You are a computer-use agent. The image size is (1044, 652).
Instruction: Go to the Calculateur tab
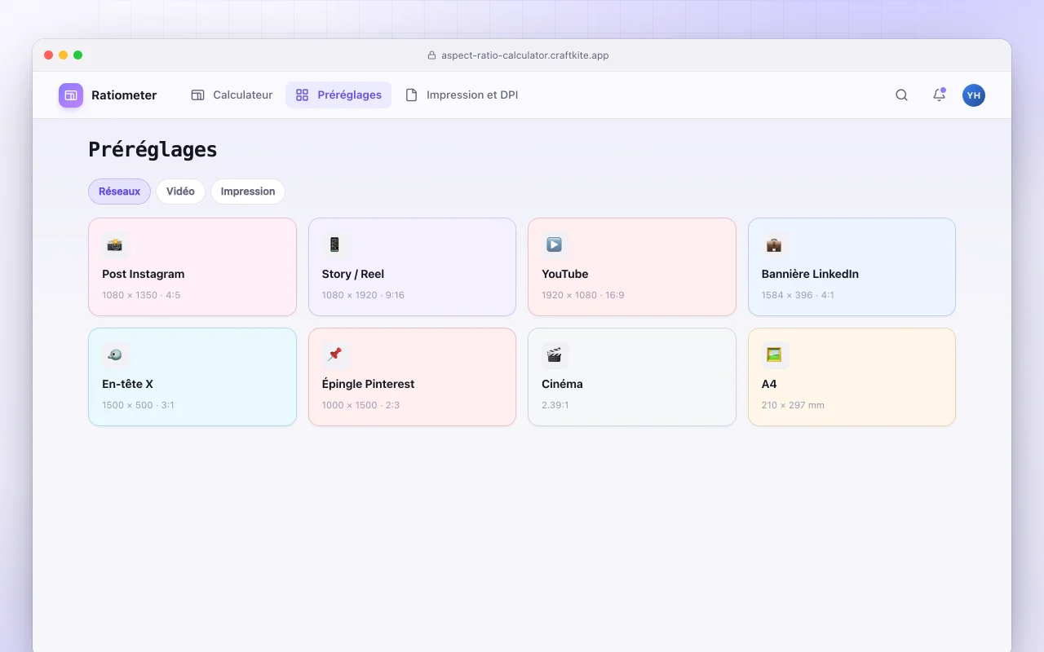pyautogui.click(x=232, y=95)
